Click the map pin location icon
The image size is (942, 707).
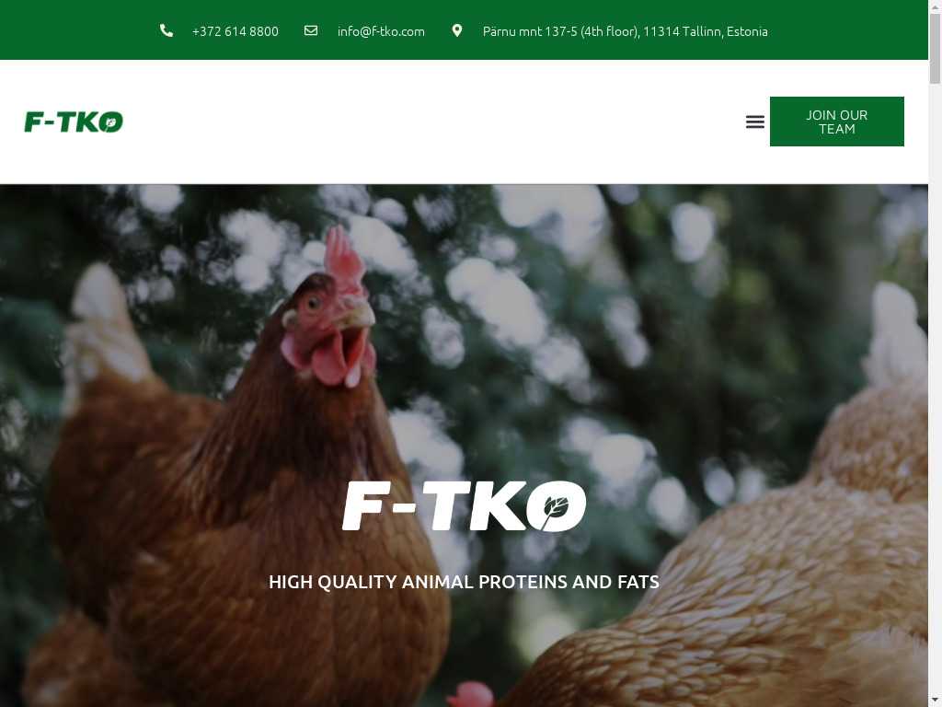point(457,30)
